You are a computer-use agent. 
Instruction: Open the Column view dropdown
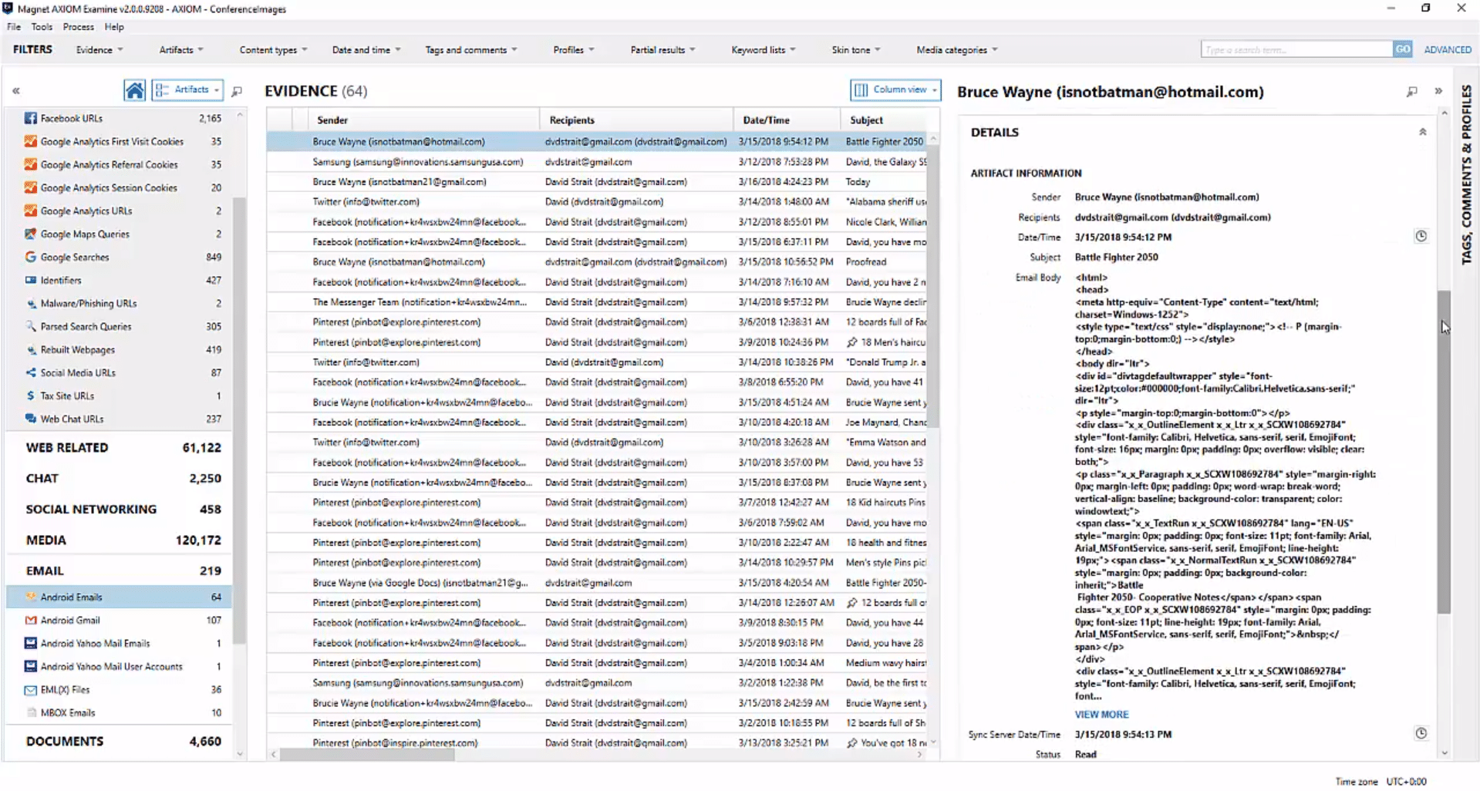pos(895,89)
